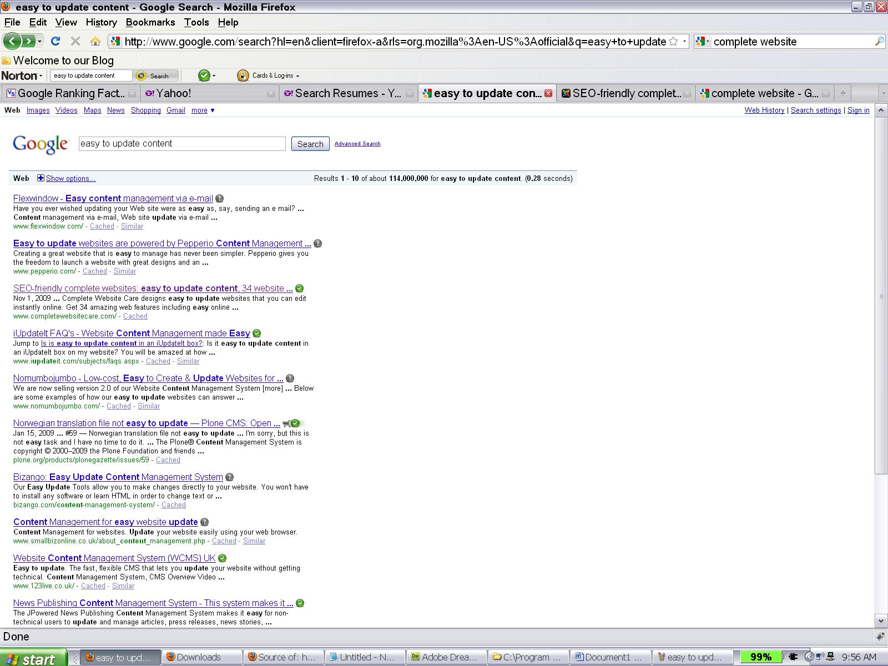Open Similar link for www.123live.co.uk
The image size is (888, 666).
123,586
